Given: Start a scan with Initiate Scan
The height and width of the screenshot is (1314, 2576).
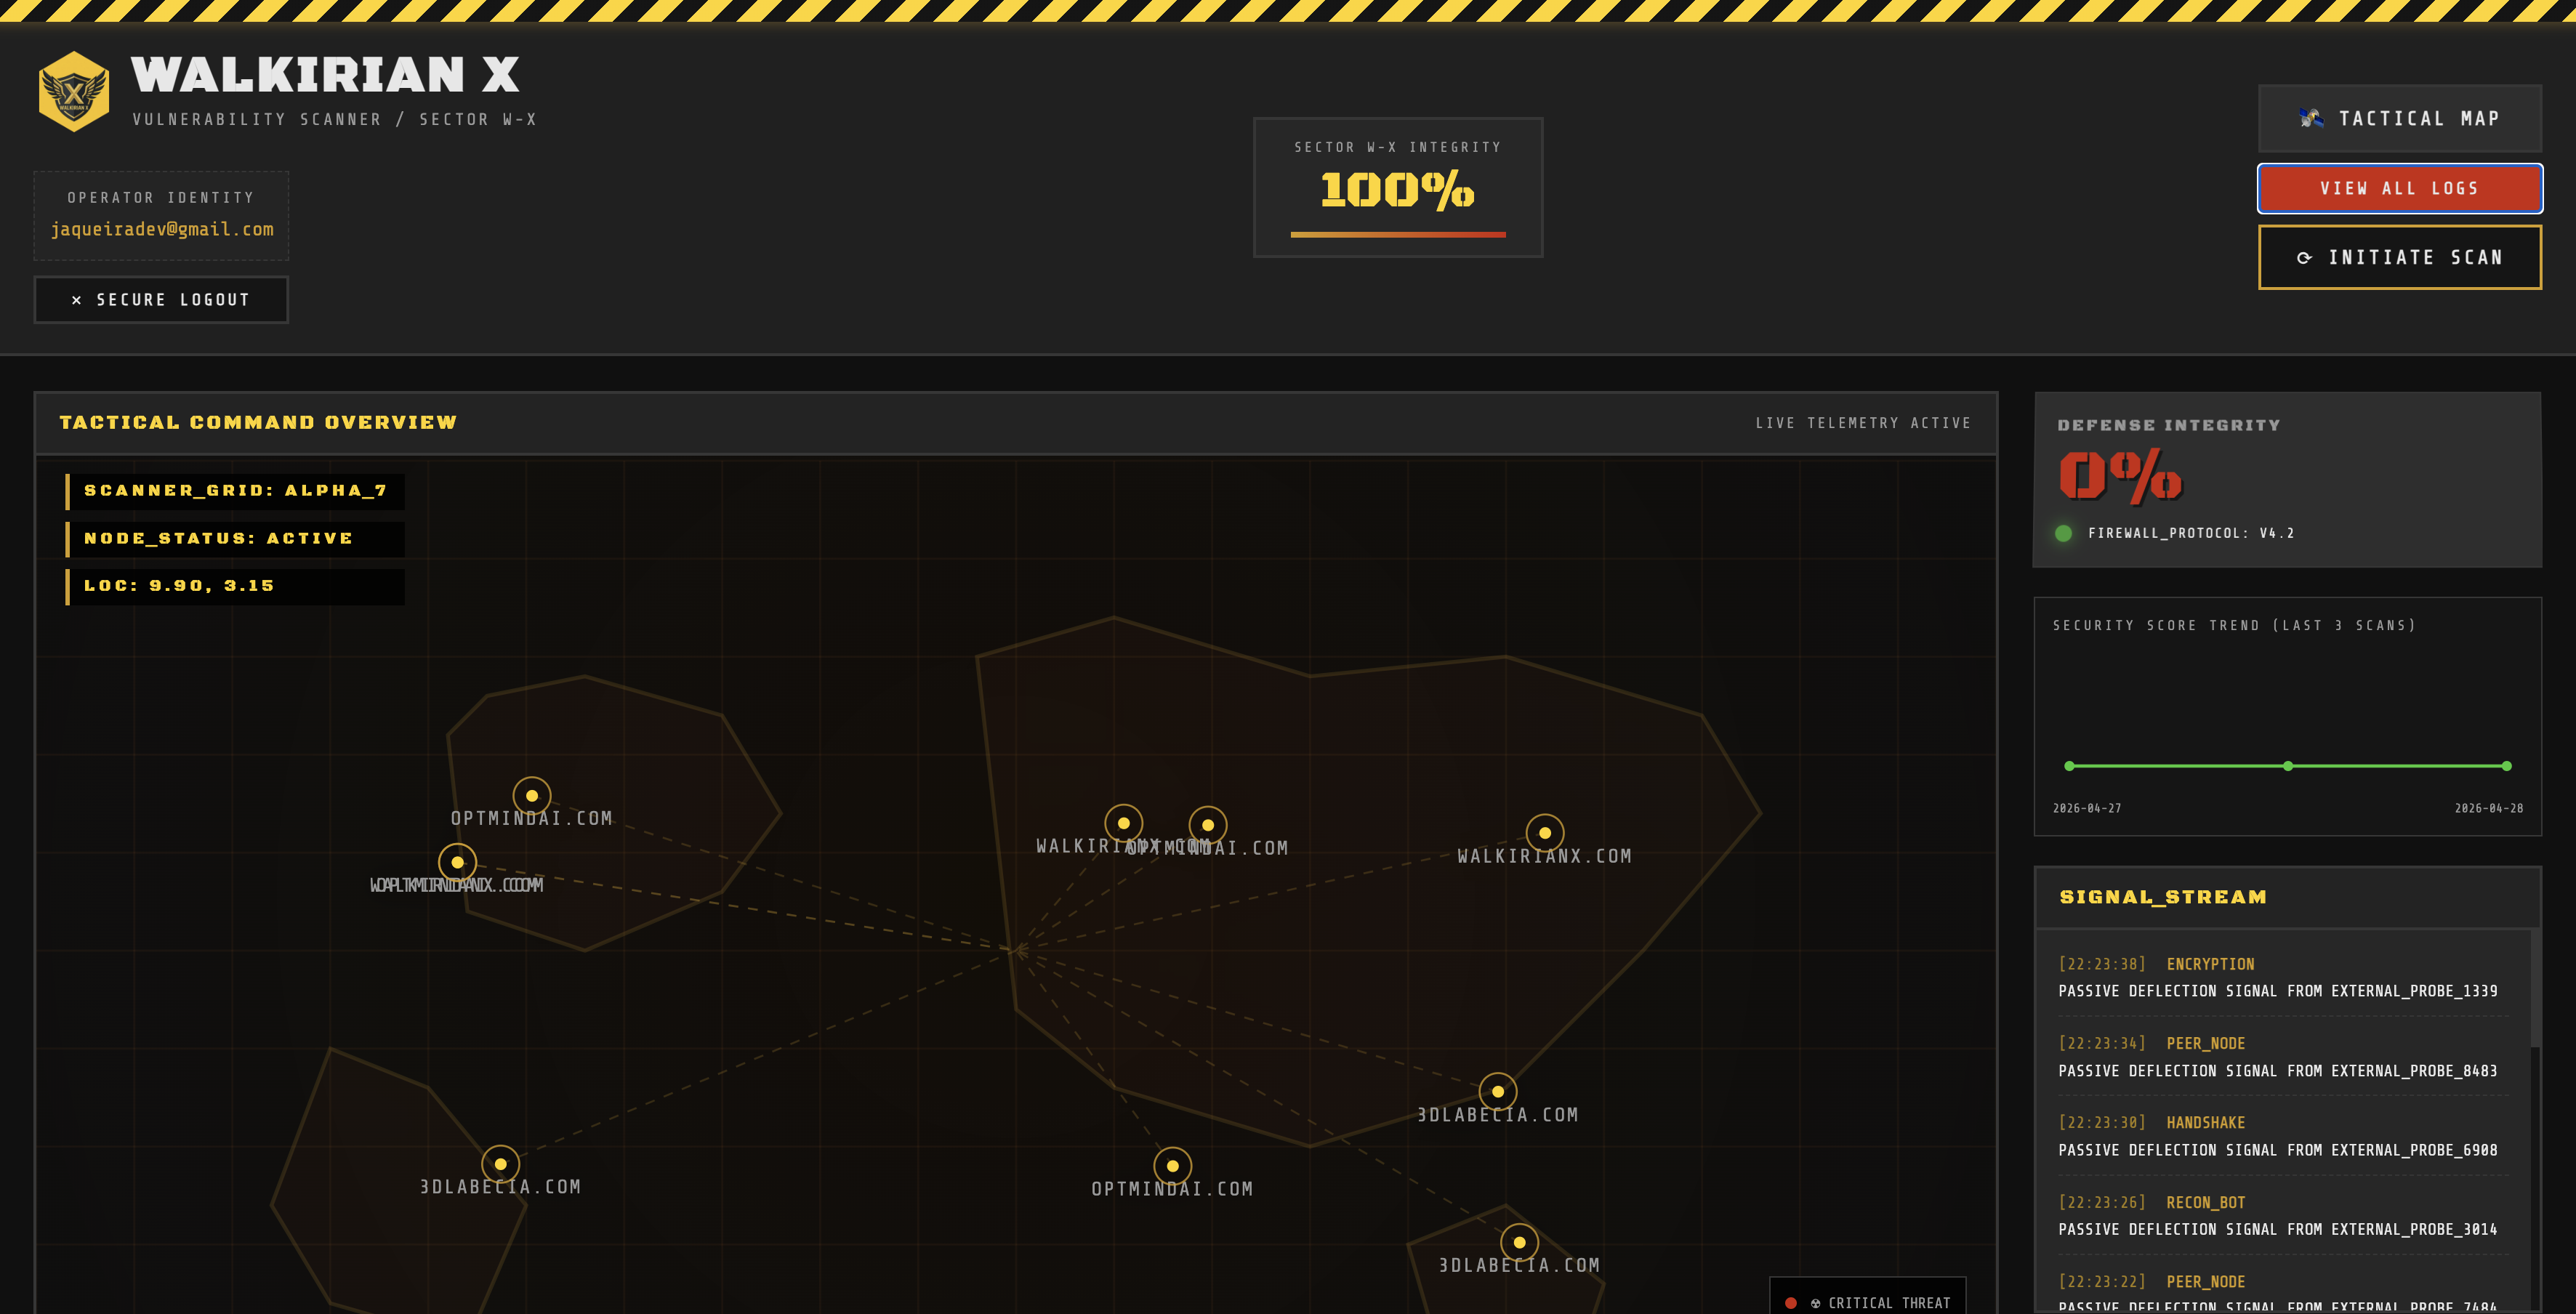Looking at the screenshot, I should 2399,257.
